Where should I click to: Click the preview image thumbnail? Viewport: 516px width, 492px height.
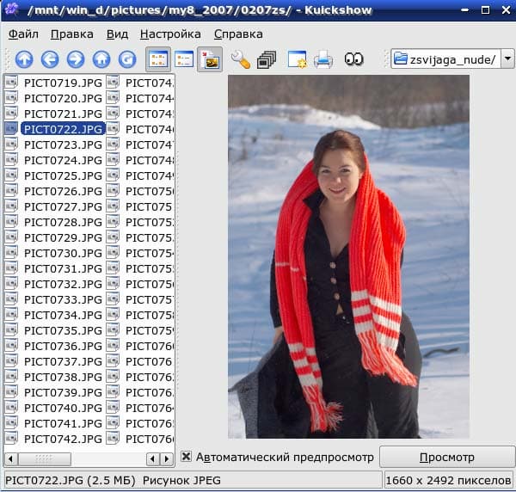pos(348,256)
